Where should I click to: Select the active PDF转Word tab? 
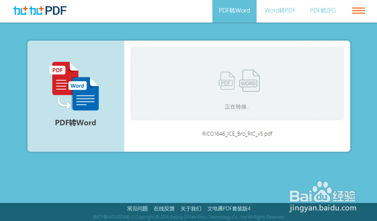pos(234,11)
